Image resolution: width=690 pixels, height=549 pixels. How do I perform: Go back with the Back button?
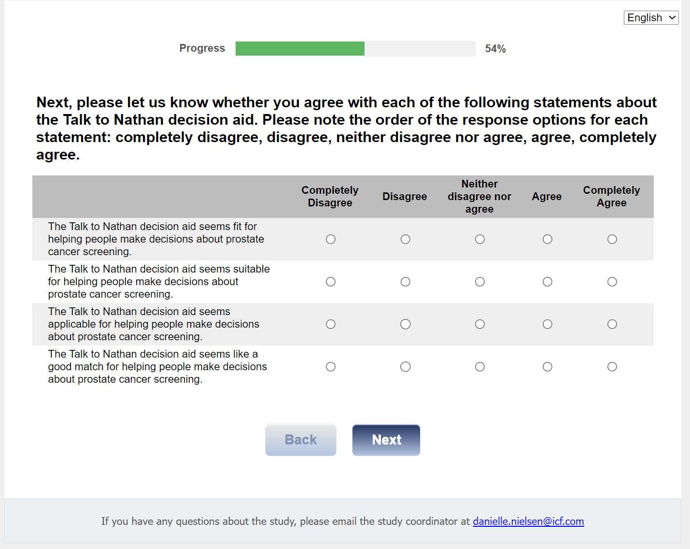click(x=301, y=440)
